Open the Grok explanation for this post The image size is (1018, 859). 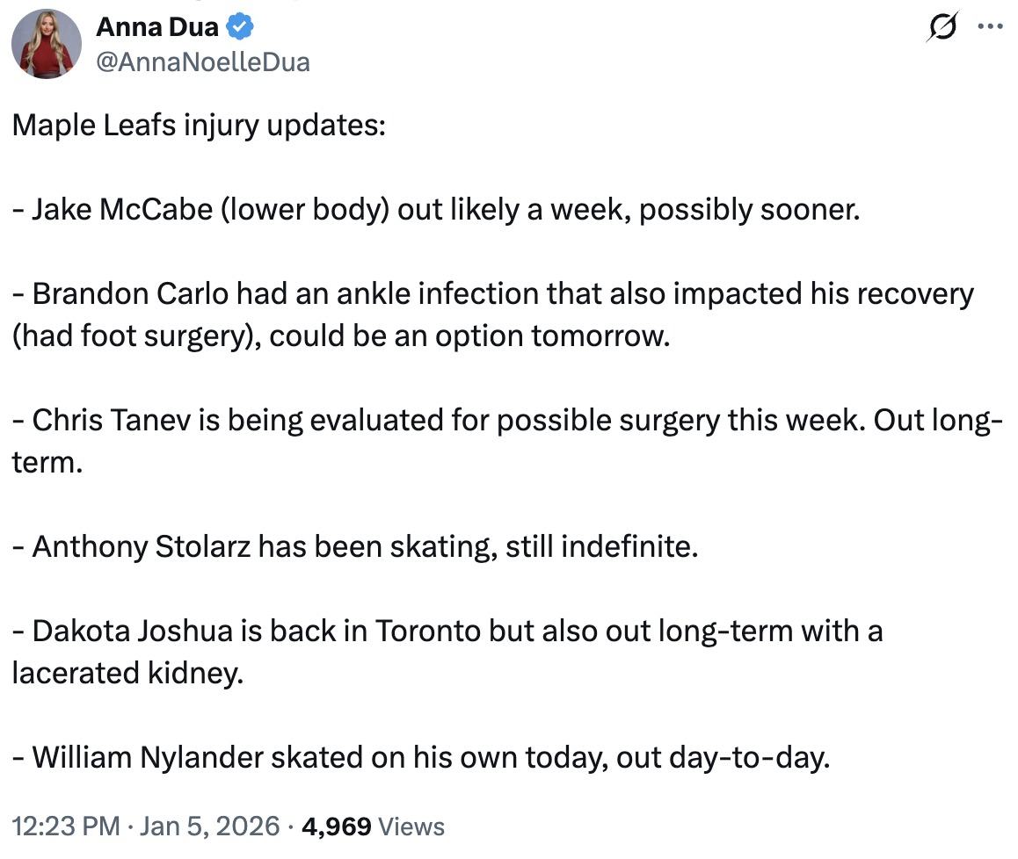941,26
